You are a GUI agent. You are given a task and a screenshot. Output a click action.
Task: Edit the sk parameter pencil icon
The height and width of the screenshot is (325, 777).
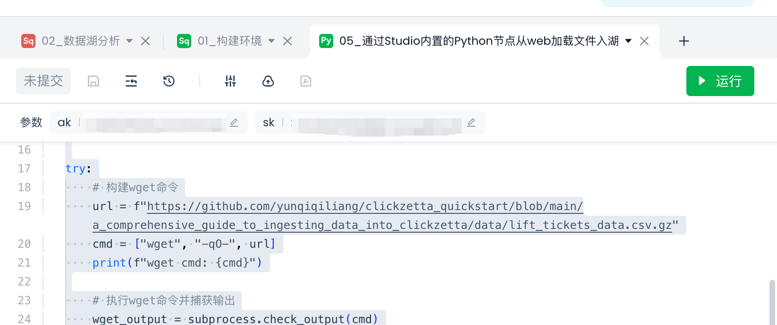tap(471, 122)
